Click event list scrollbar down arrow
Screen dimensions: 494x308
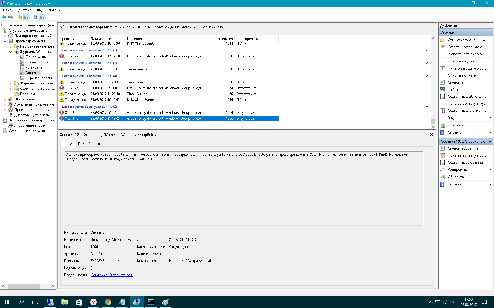click(x=433, y=127)
